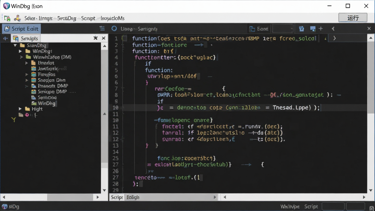This screenshot has width=375, height=211.
Task: Open the dropdown next to Eiont
Action: 283,29
